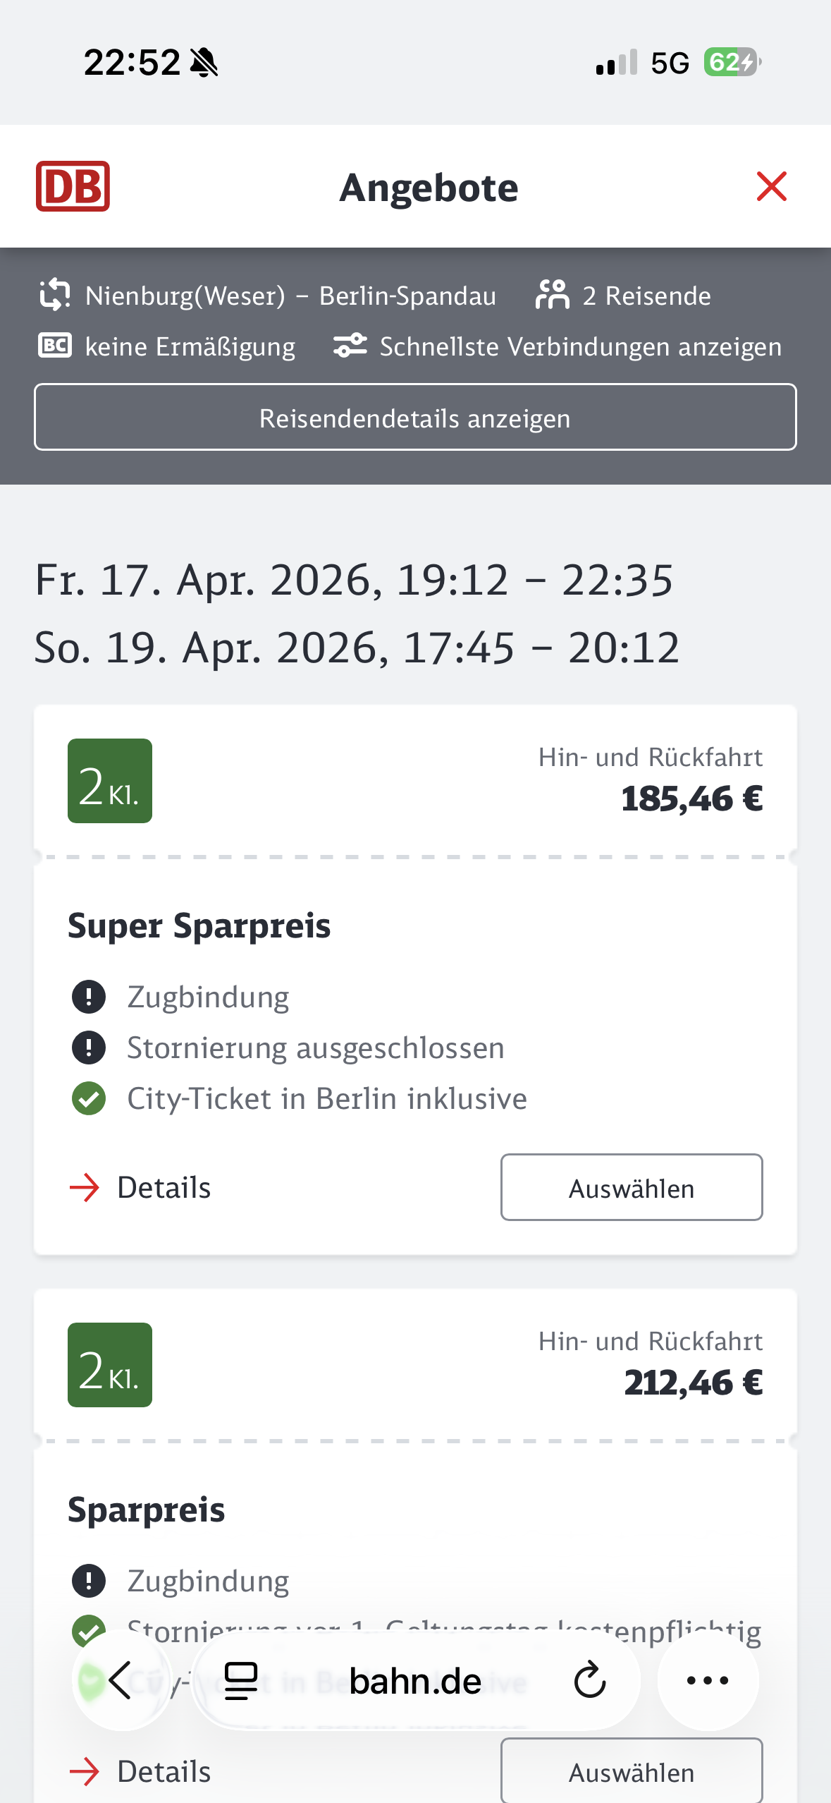This screenshot has height=1803, width=831.
Task: Select the Super Sparpreis offer via Auswählen
Action: tap(631, 1188)
